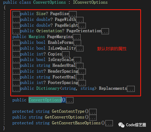Click the HeaderHtml property name
The height and width of the screenshot is (132, 151).
(64, 65)
